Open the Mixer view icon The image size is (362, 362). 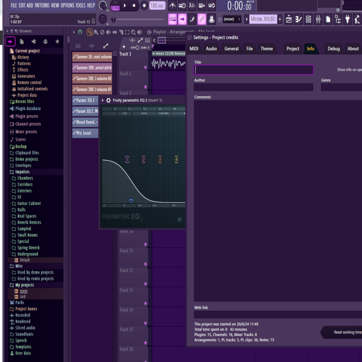pyautogui.click(x=318, y=19)
